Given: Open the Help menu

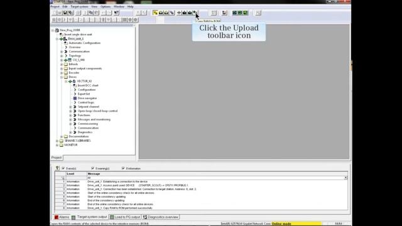Looking at the screenshot, I should pyautogui.click(x=130, y=6).
